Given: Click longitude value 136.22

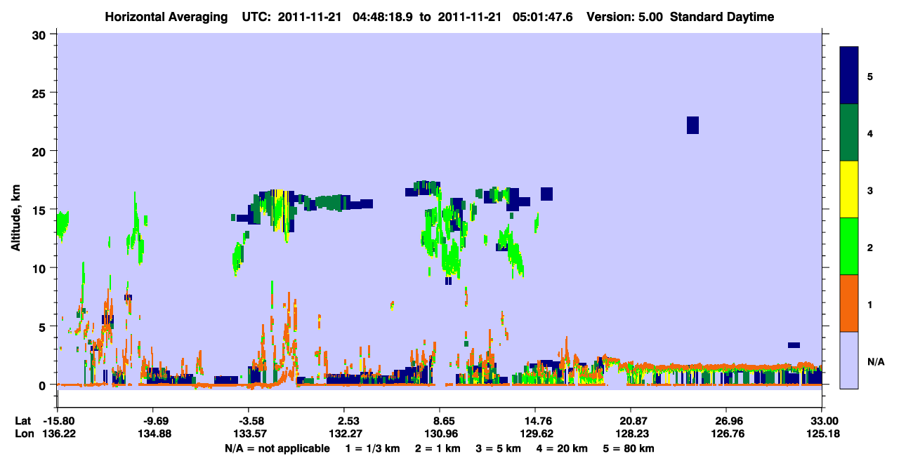Looking at the screenshot, I should (59, 434).
